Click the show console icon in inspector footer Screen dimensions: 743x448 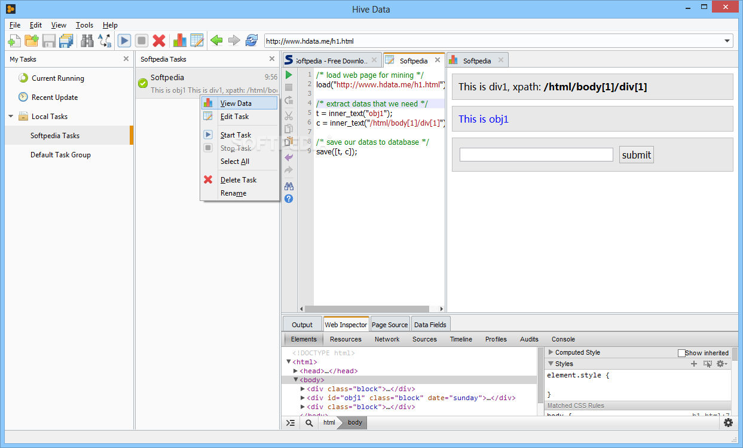pos(290,422)
